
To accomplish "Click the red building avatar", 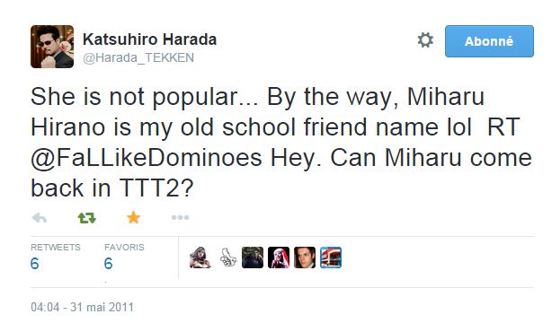I will (x=331, y=258).
